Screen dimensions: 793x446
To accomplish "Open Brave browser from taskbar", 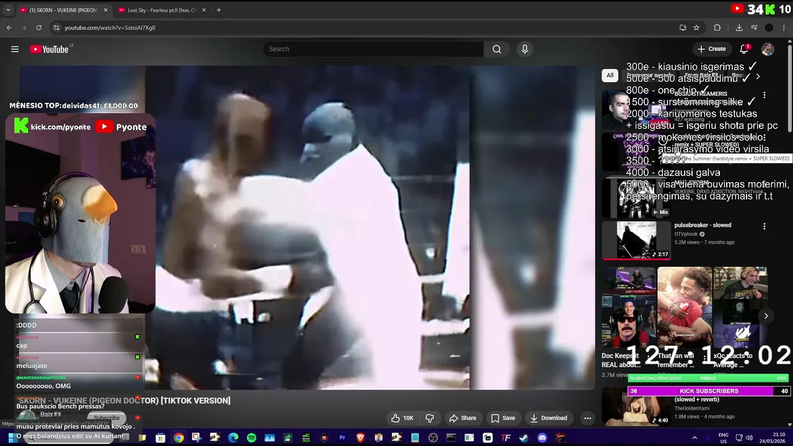I will [x=361, y=438].
